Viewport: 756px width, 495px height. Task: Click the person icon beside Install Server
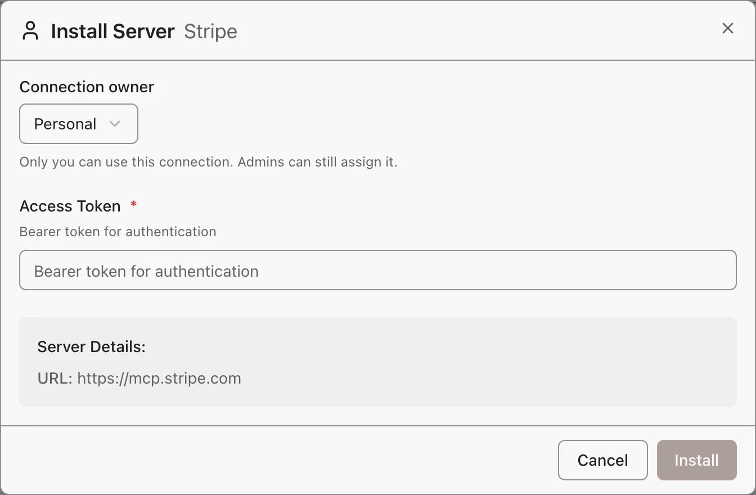(30, 31)
